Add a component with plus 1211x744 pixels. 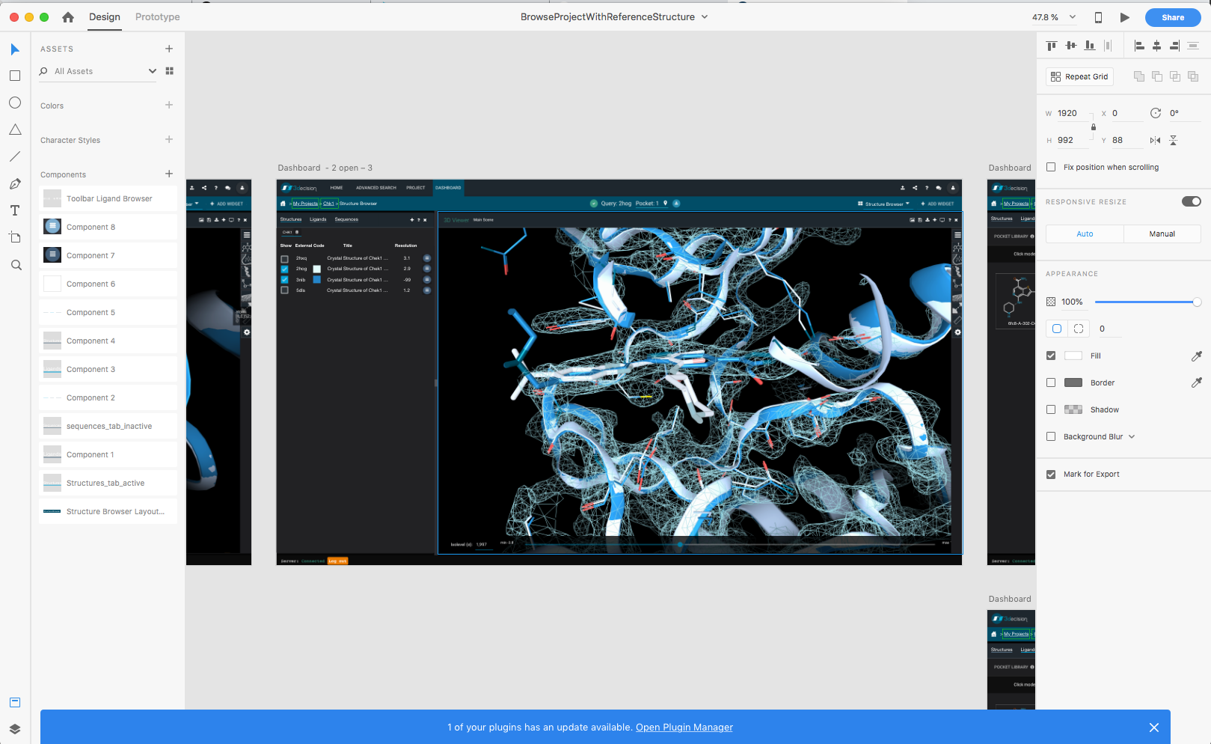tap(169, 174)
